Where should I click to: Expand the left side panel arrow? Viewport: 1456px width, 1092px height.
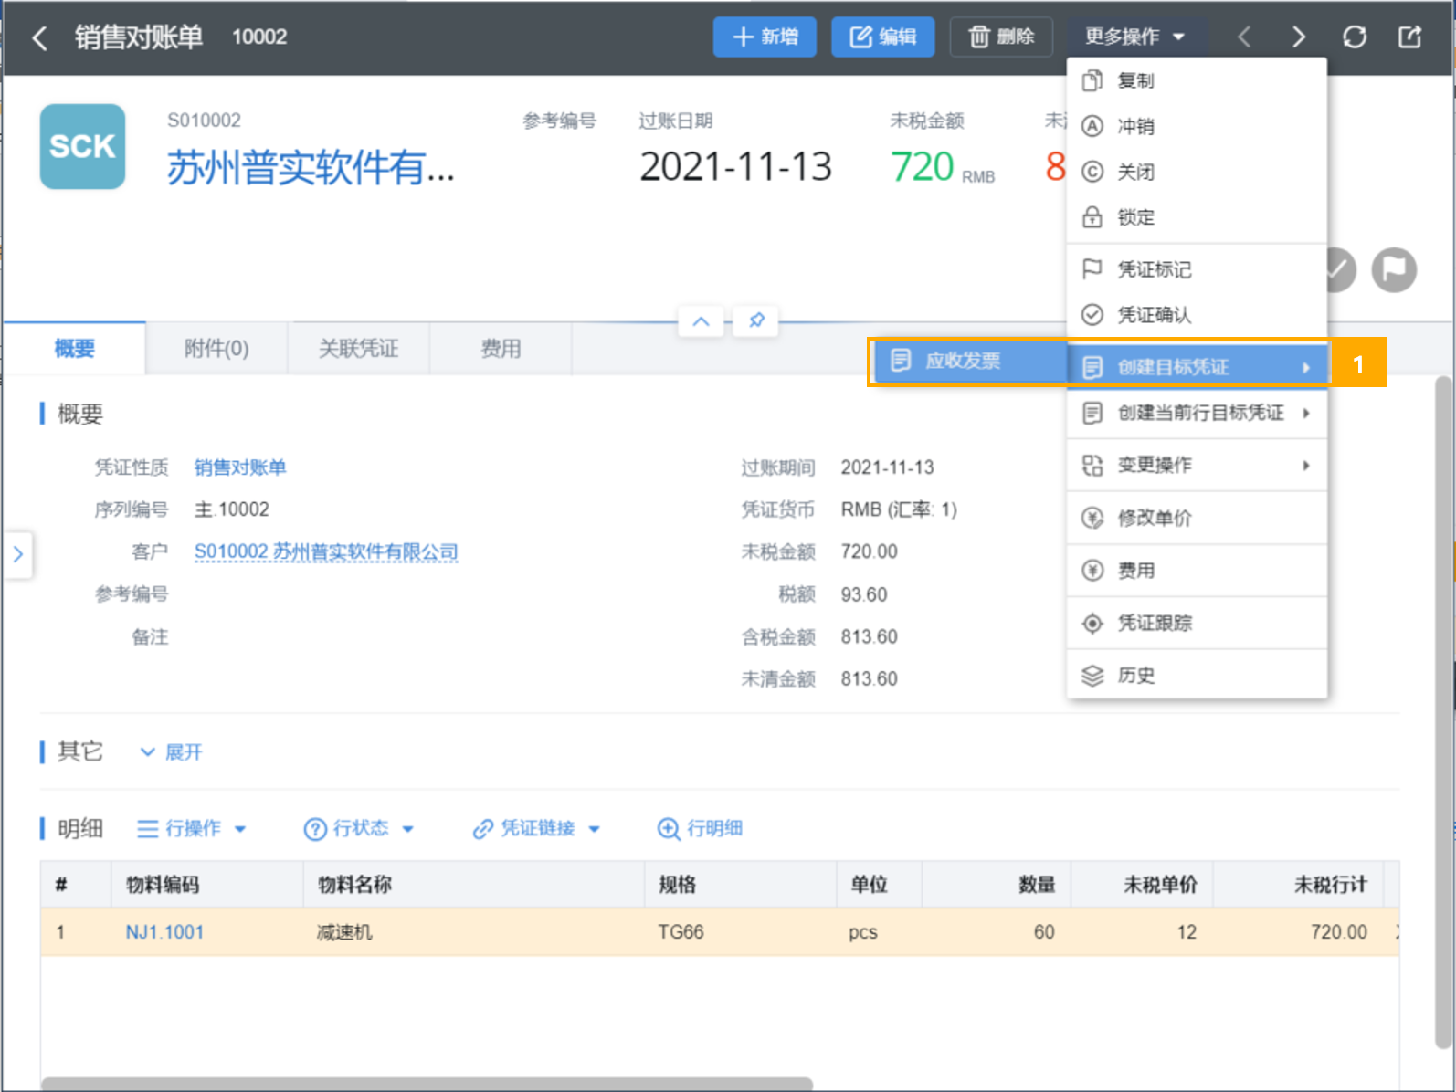pyautogui.click(x=17, y=553)
